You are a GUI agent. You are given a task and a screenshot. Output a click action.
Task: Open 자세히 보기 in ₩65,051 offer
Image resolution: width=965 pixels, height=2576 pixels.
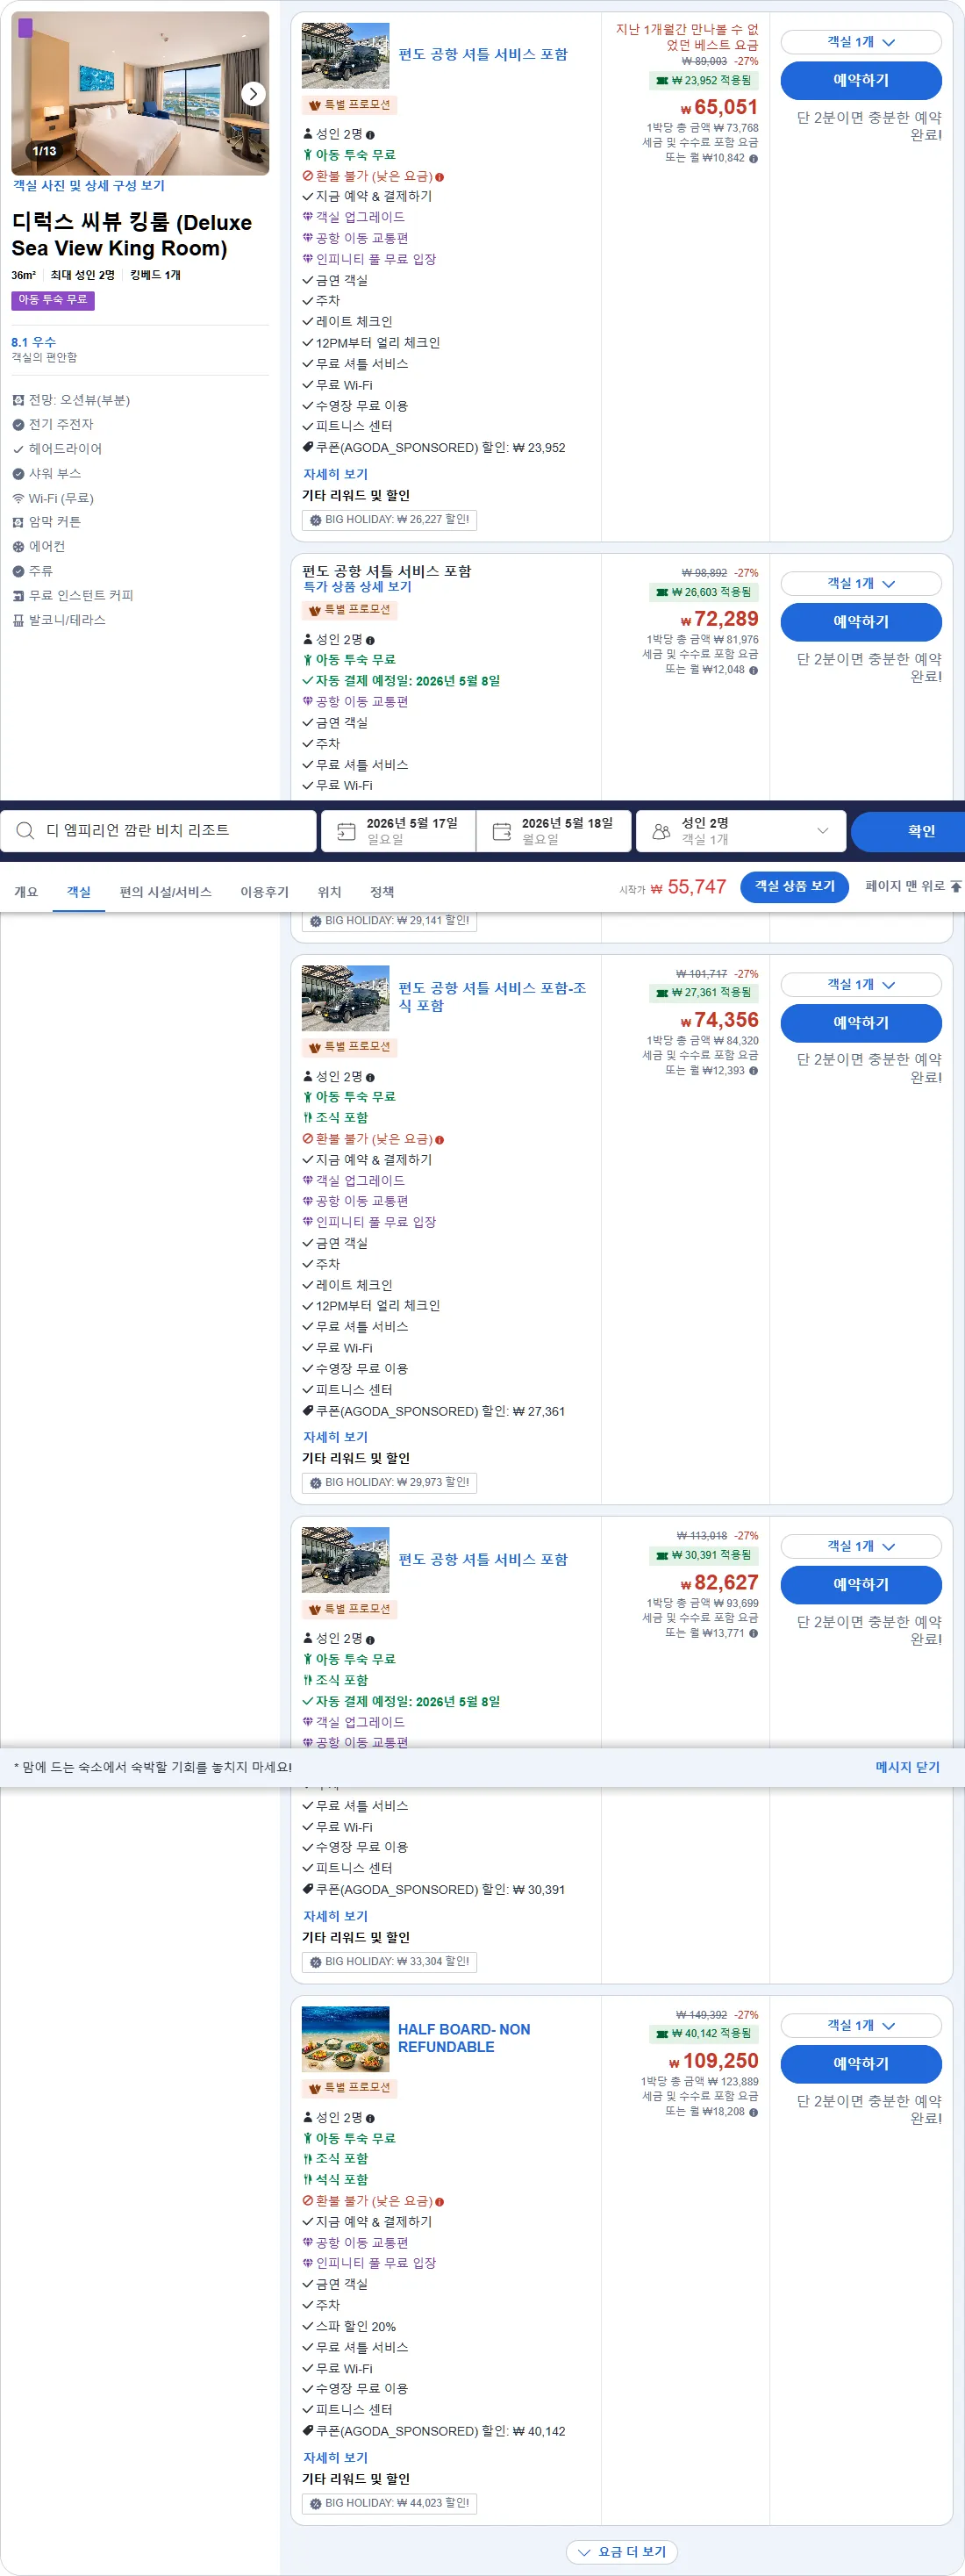[335, 475]
